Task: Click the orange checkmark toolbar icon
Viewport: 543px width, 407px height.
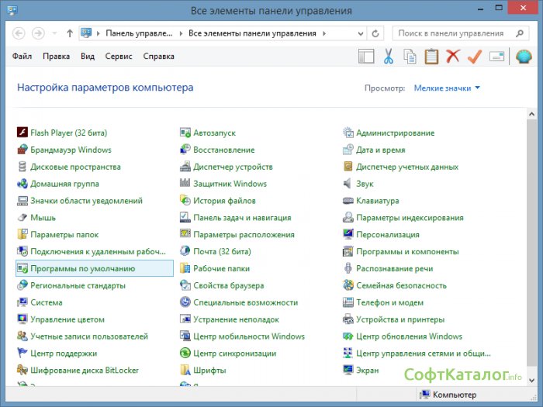Action: 475,57
